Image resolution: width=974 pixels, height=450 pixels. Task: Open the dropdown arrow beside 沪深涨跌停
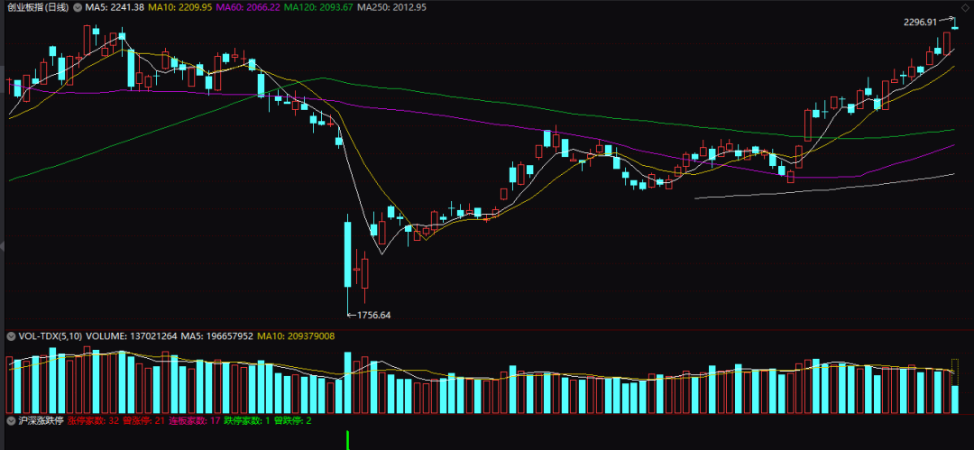tap(11, 421)
